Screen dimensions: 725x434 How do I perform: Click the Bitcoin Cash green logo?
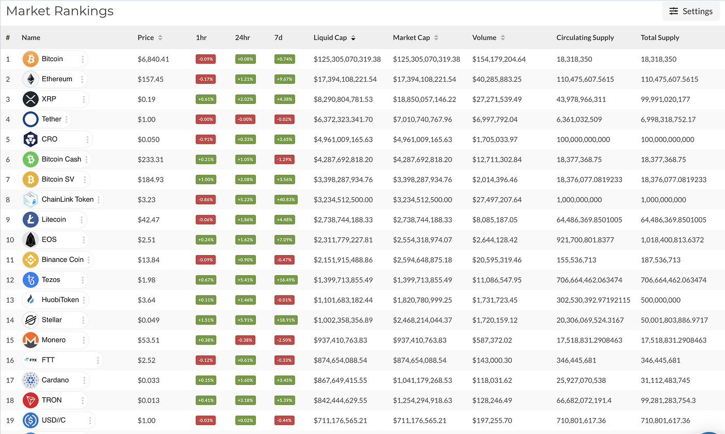point(31,159)
